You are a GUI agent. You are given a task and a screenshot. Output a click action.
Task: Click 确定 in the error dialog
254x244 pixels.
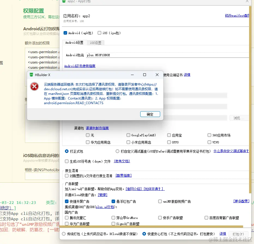150,114
